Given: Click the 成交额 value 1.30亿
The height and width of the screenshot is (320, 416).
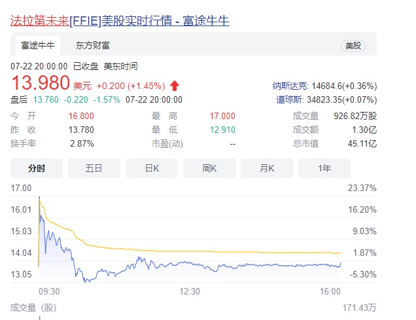Looking at the screenshot, I should click(x=364, y=130).
